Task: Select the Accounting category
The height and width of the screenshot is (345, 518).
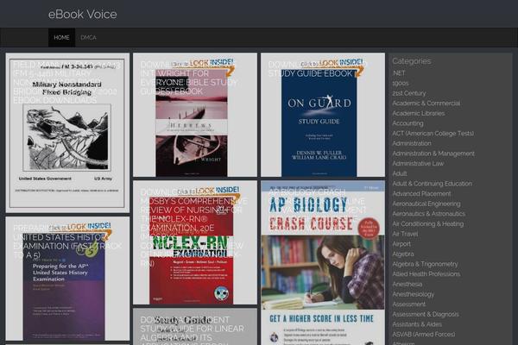Action: point(408,123)
